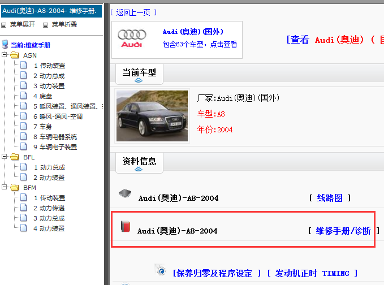Click 厂家:Audi(奥迪)(国外) text
Image resolution: width=384 pixels, height=285 pixels.
[x=238, y=98]
